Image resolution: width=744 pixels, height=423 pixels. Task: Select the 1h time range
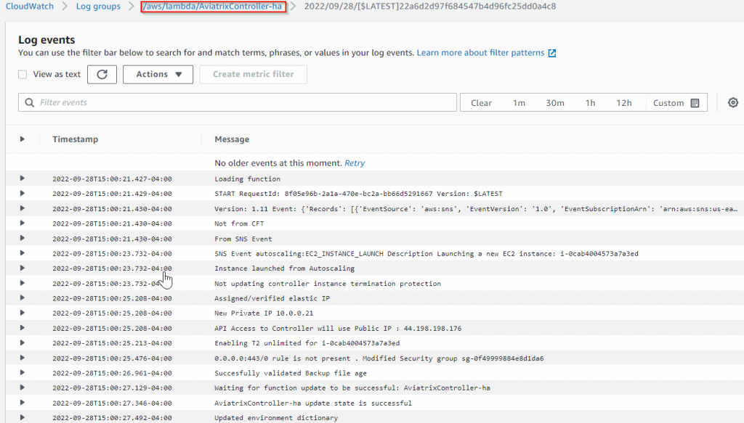pyautogui.click(x=590, y=103)
